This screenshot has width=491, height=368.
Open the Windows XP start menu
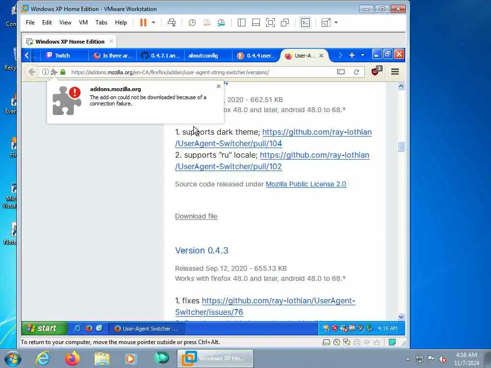click(44, 328)
